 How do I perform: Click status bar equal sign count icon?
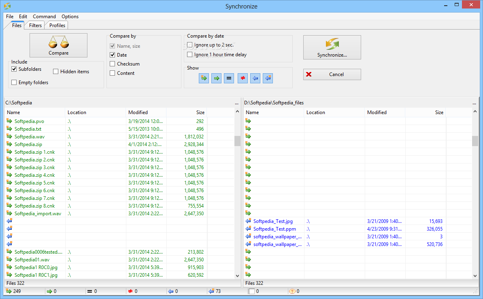click(89, 291)
